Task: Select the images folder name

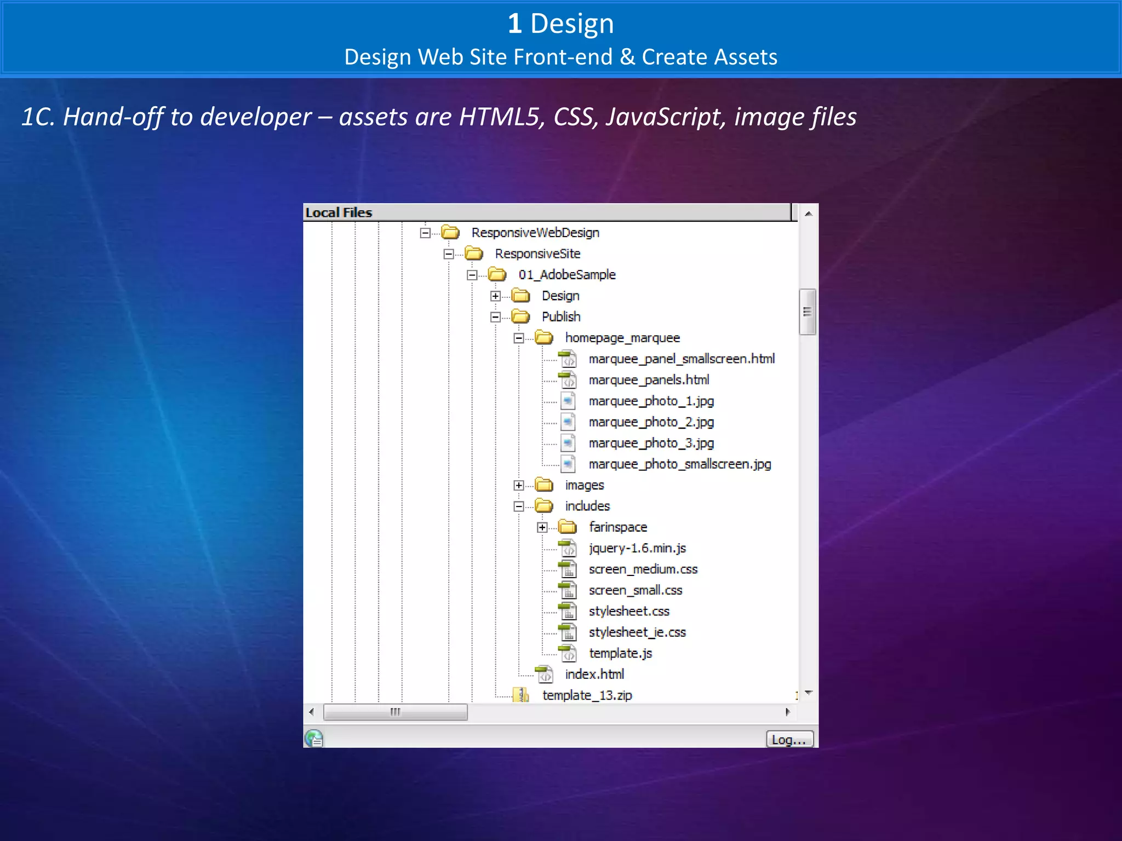Action: click(585, 485)
